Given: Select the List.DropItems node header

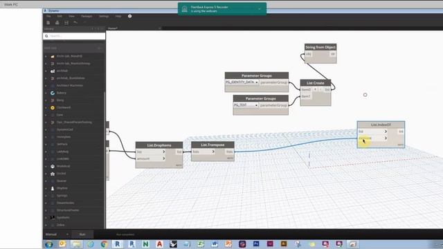Looking at the screenshot, I should tap(159, 145).
